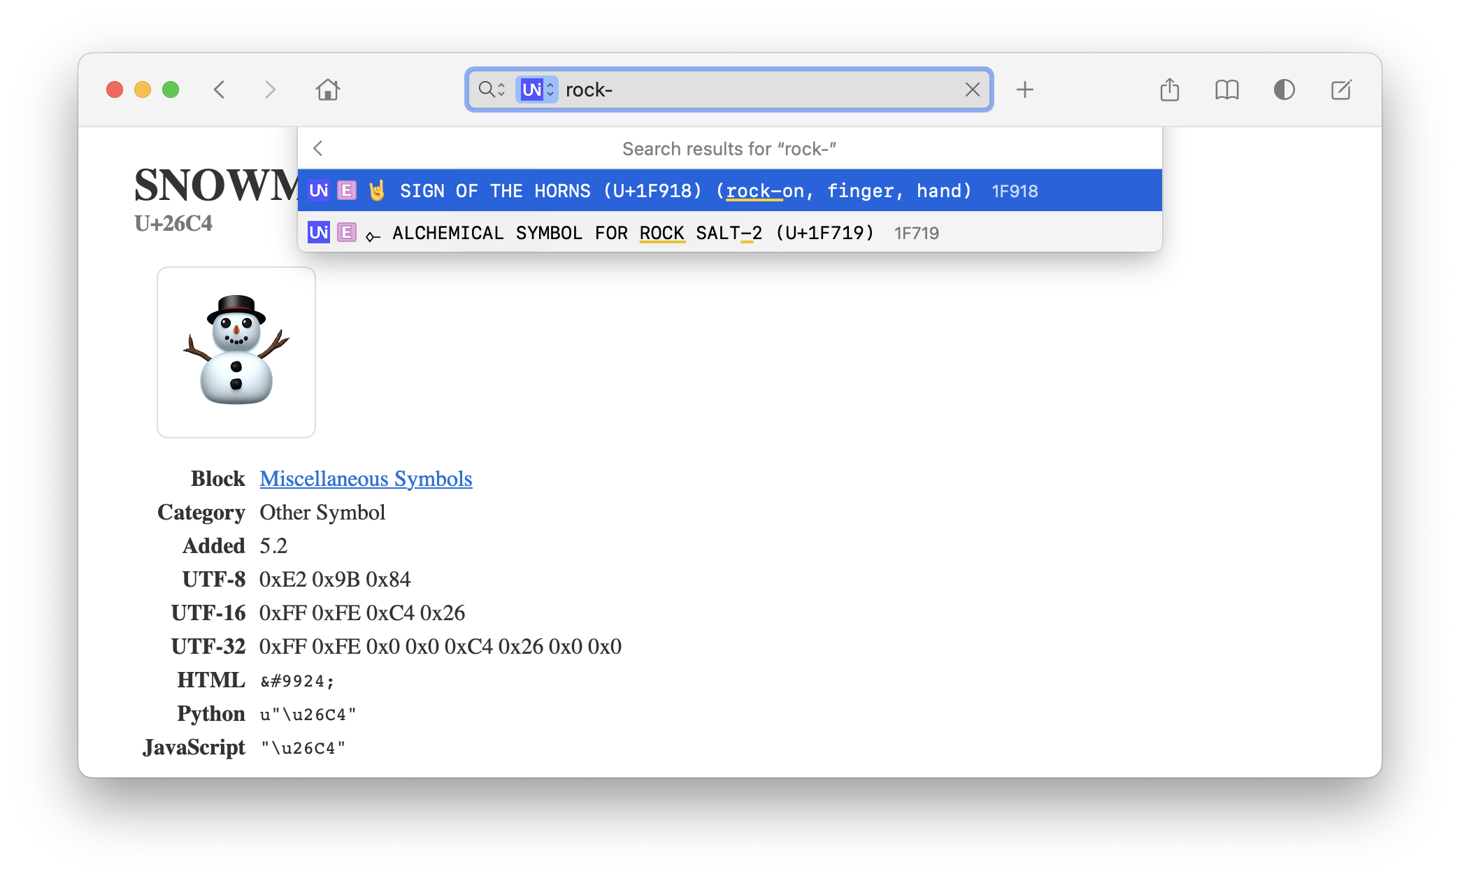Select ALCHEMICAL SYMBOL FOR ROCK SALT-2 result
The width and height of the screenshot is (1460, 881).
(730, 232)
